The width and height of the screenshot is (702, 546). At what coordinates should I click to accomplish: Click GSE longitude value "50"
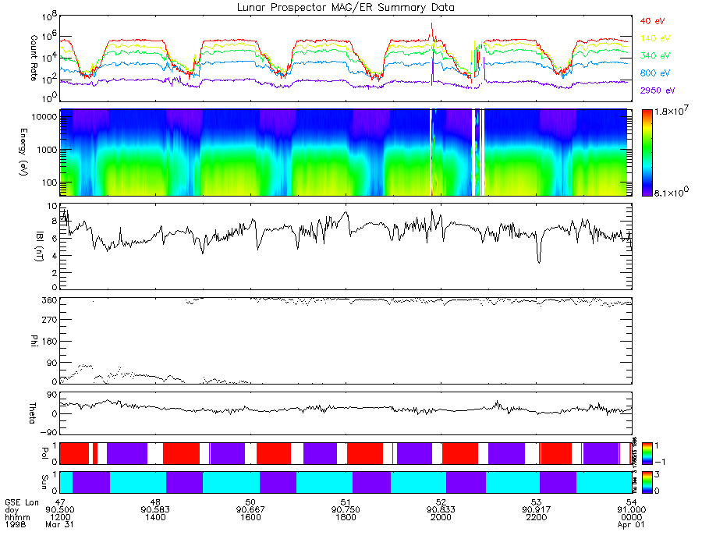click(x=250, y=502)
